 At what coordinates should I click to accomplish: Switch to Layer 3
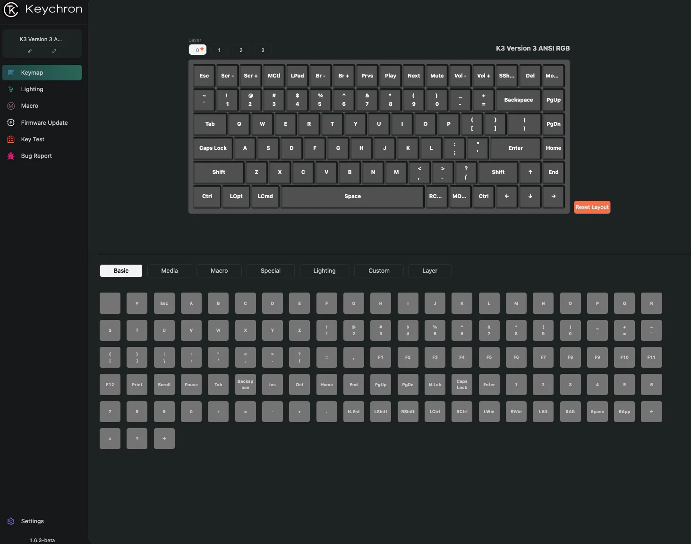(263, 50)
